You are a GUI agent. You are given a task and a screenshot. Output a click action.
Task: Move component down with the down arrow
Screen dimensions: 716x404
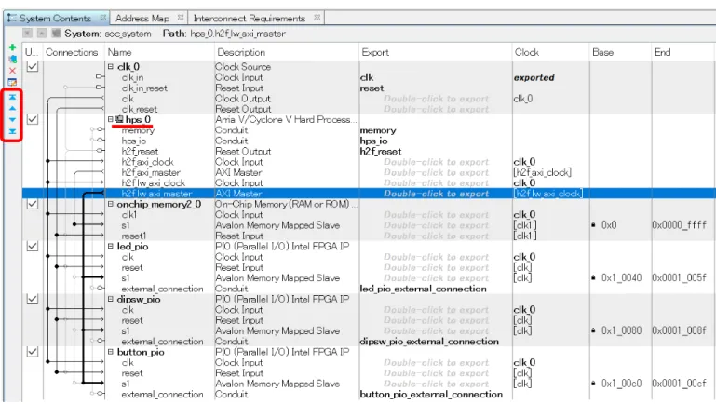[12, 119]
